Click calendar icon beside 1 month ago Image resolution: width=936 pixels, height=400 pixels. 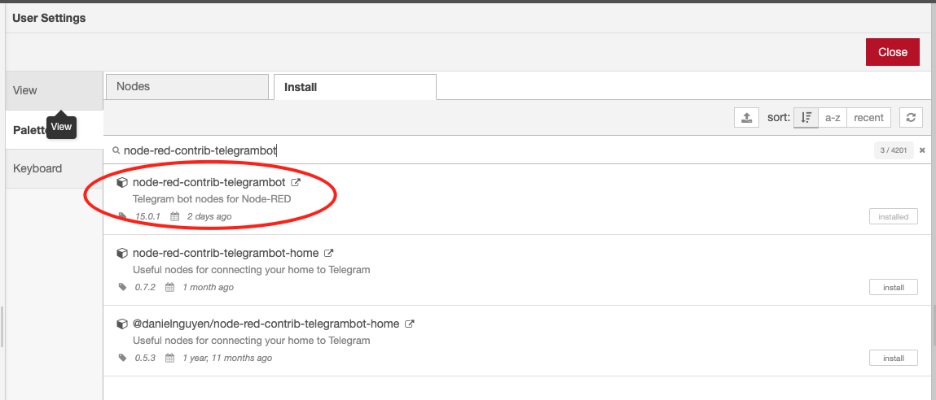(x=170, y=287)
